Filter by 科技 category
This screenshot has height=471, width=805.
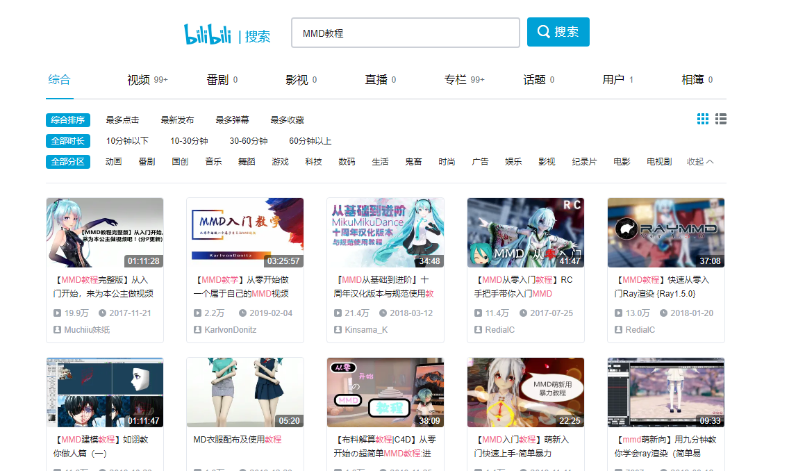click(314, 162)
